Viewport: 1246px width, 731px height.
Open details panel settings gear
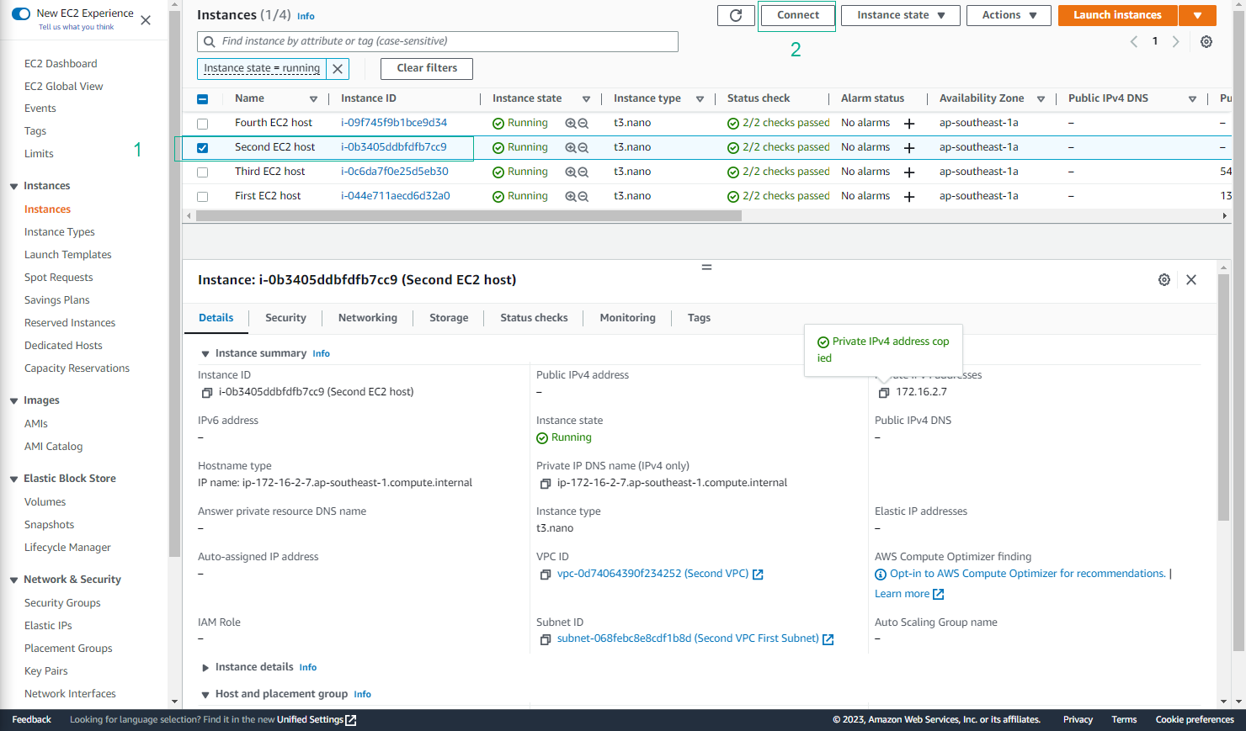click(x=1164, y=280)
